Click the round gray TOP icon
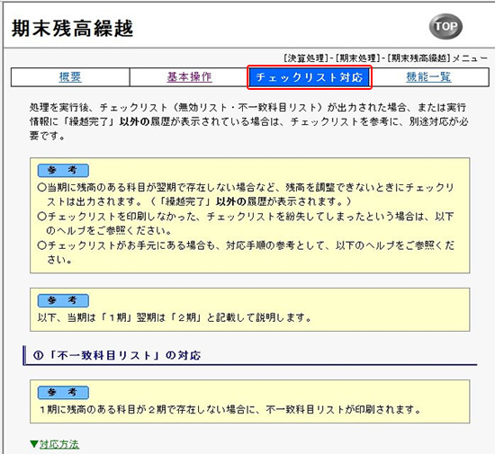 tap(445, 26)
